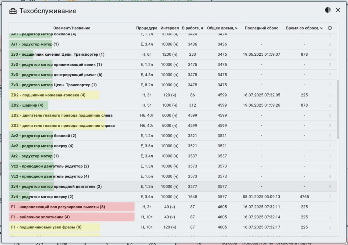Open options menu for ZD2 шарнир row
The image size is (348, 245).
[x=330, y=105]
